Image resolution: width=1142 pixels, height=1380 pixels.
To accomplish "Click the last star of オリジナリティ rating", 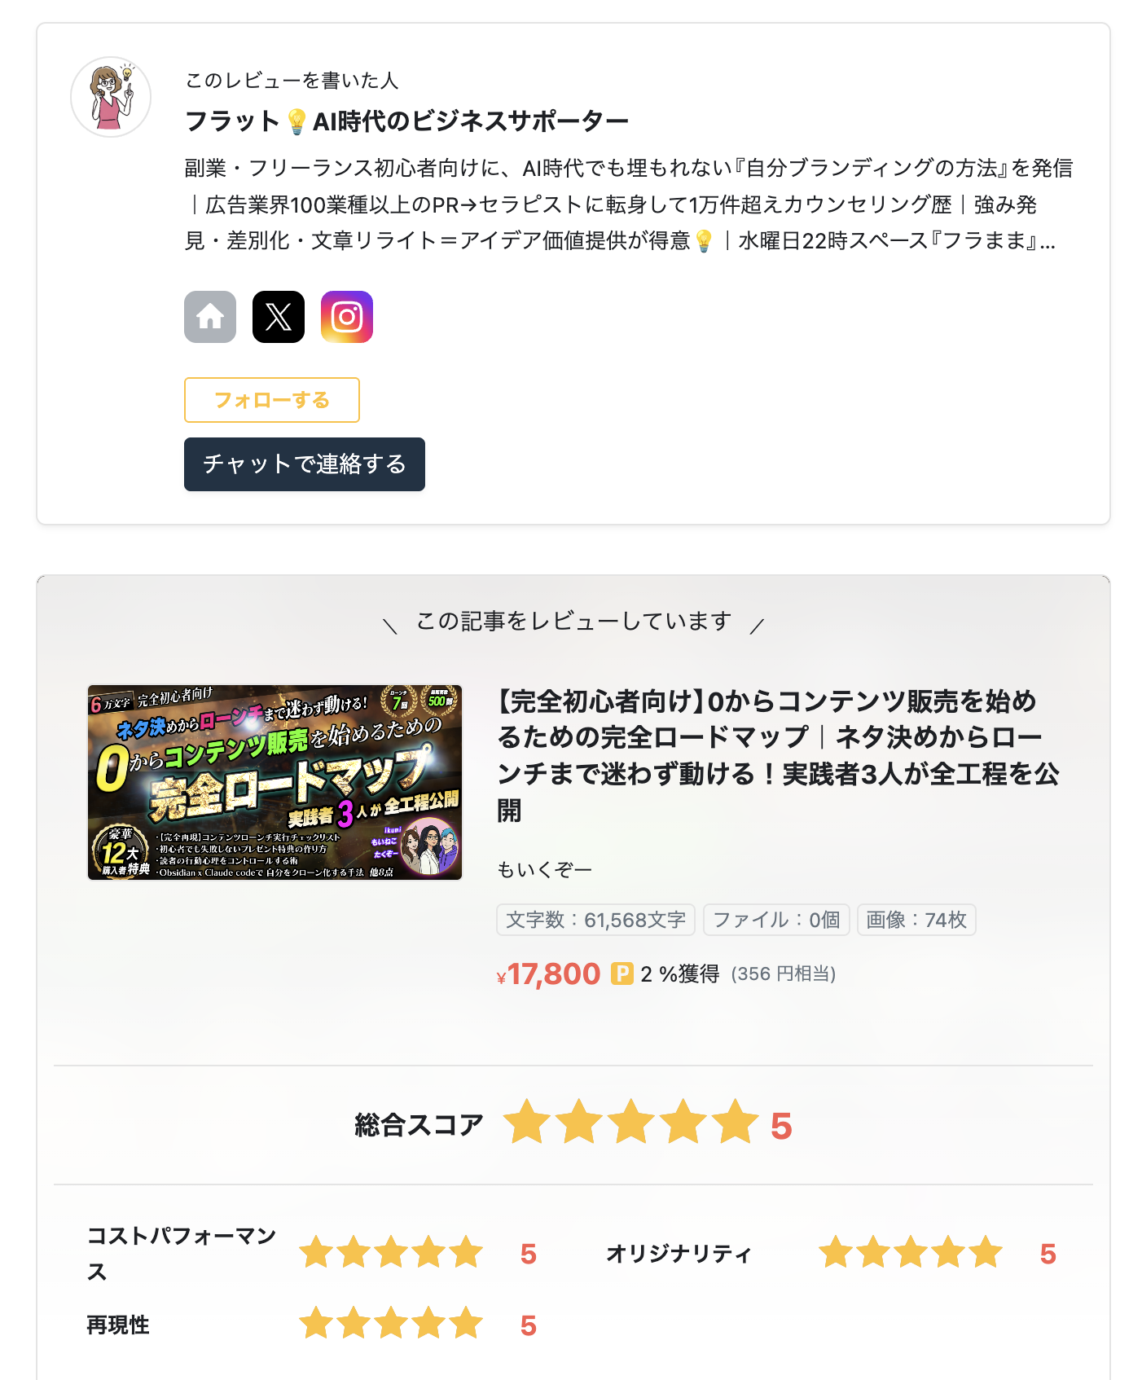I will pos(986,1252).
